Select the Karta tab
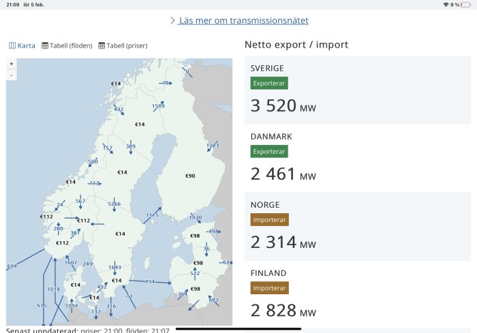Screen dimensions: 477x333 (x=22, y=46)
